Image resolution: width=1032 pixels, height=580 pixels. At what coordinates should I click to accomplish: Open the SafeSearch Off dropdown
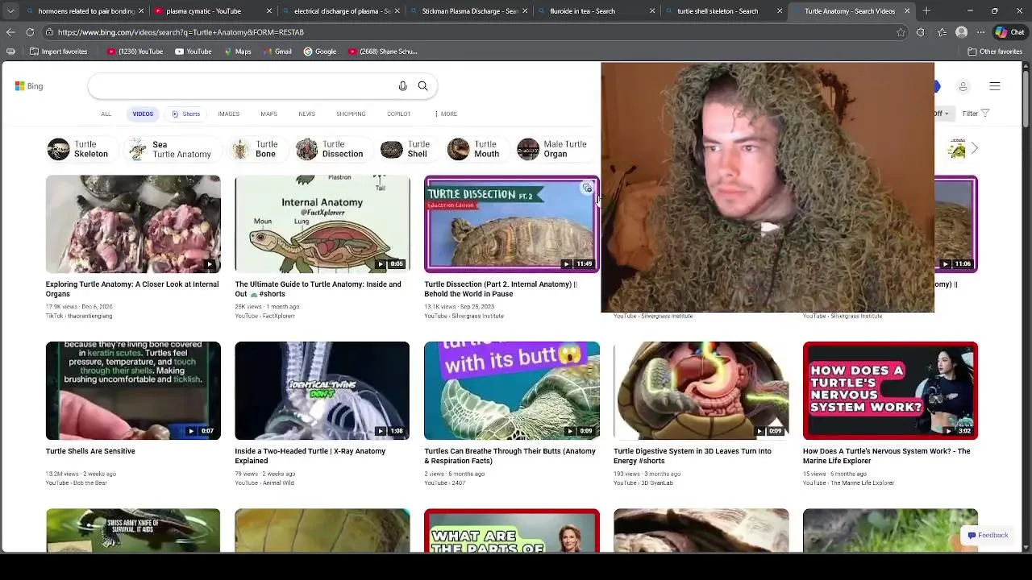[x=943, y=114]
